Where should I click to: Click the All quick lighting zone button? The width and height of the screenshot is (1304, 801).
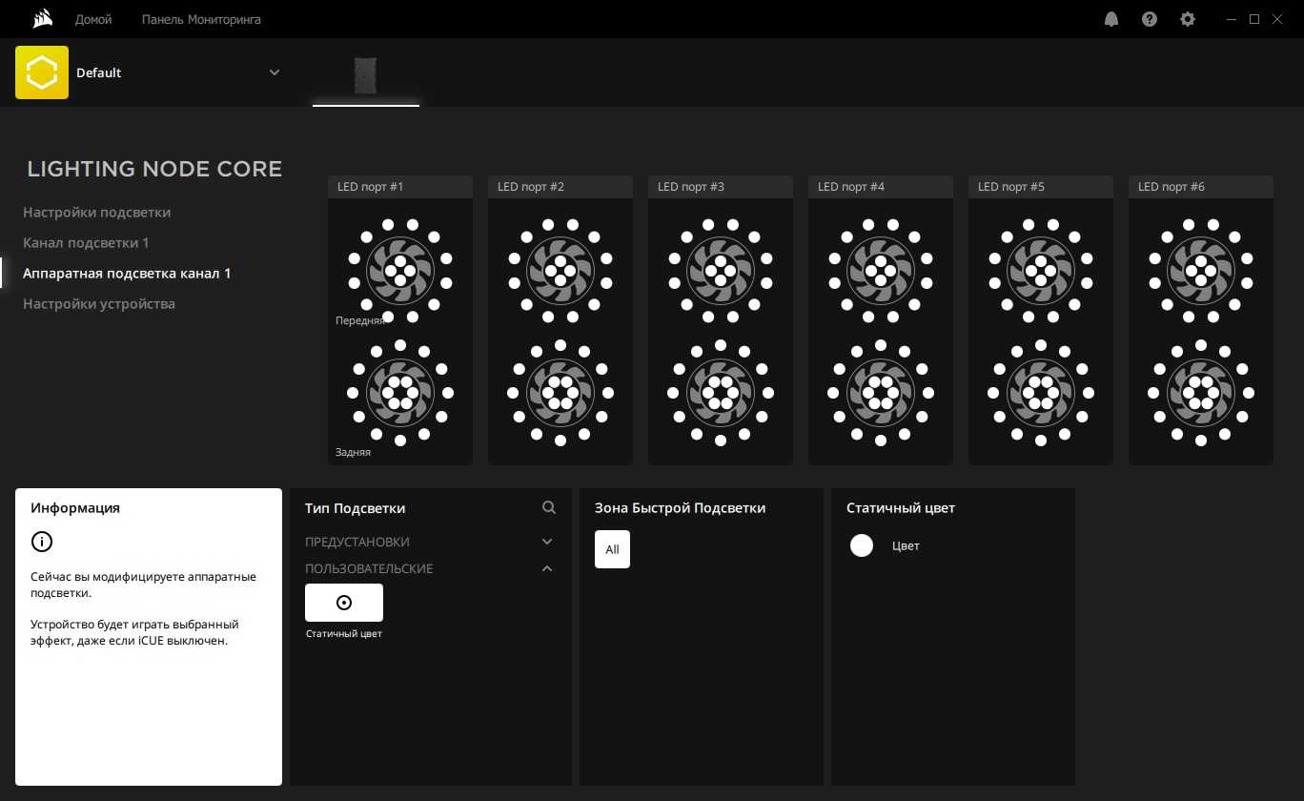tap(612, 549)
